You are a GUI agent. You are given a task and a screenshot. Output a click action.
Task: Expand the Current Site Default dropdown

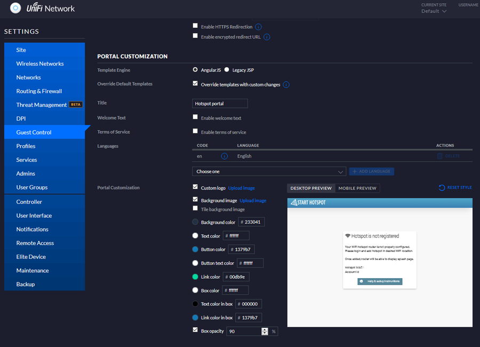434,11
